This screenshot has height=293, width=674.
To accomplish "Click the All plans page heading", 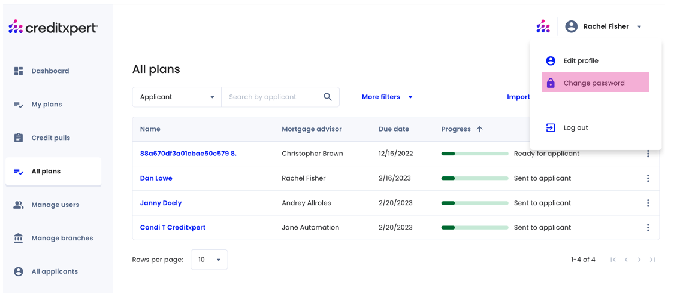I will pos(156,69).
